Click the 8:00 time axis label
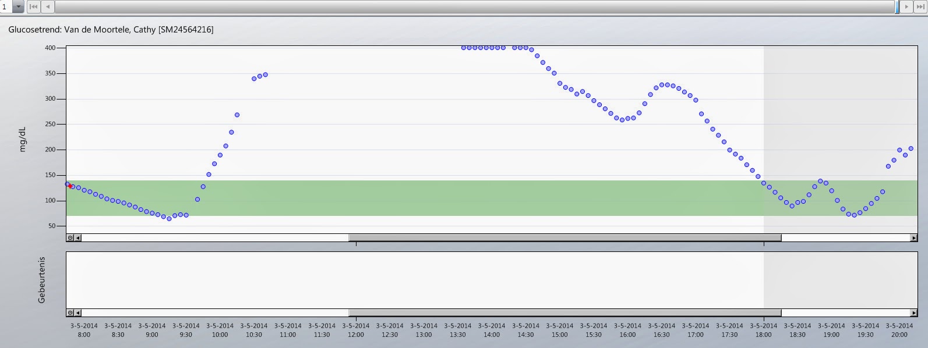928x348 pixels. point(84,330)
